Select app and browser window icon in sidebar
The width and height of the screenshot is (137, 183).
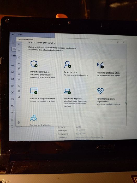click(x=19, y=80)
